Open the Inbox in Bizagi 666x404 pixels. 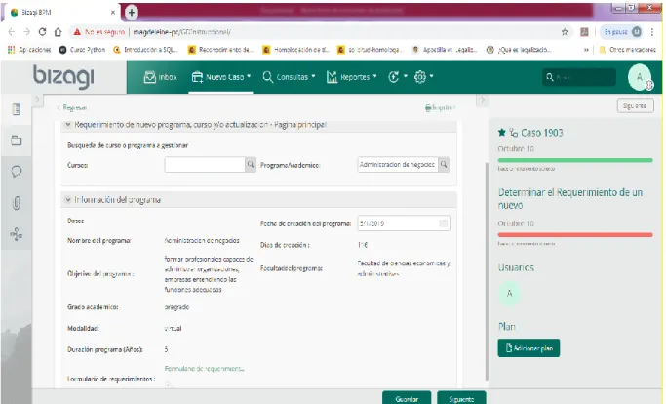point(160,77)
